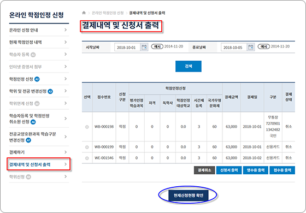Click 국가무형문화재 column header
Screen dimensions: 306x213
[214, 103]
